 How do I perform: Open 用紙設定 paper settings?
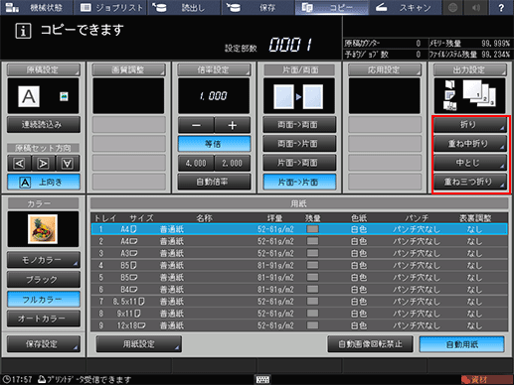click(x=139, y=344)
